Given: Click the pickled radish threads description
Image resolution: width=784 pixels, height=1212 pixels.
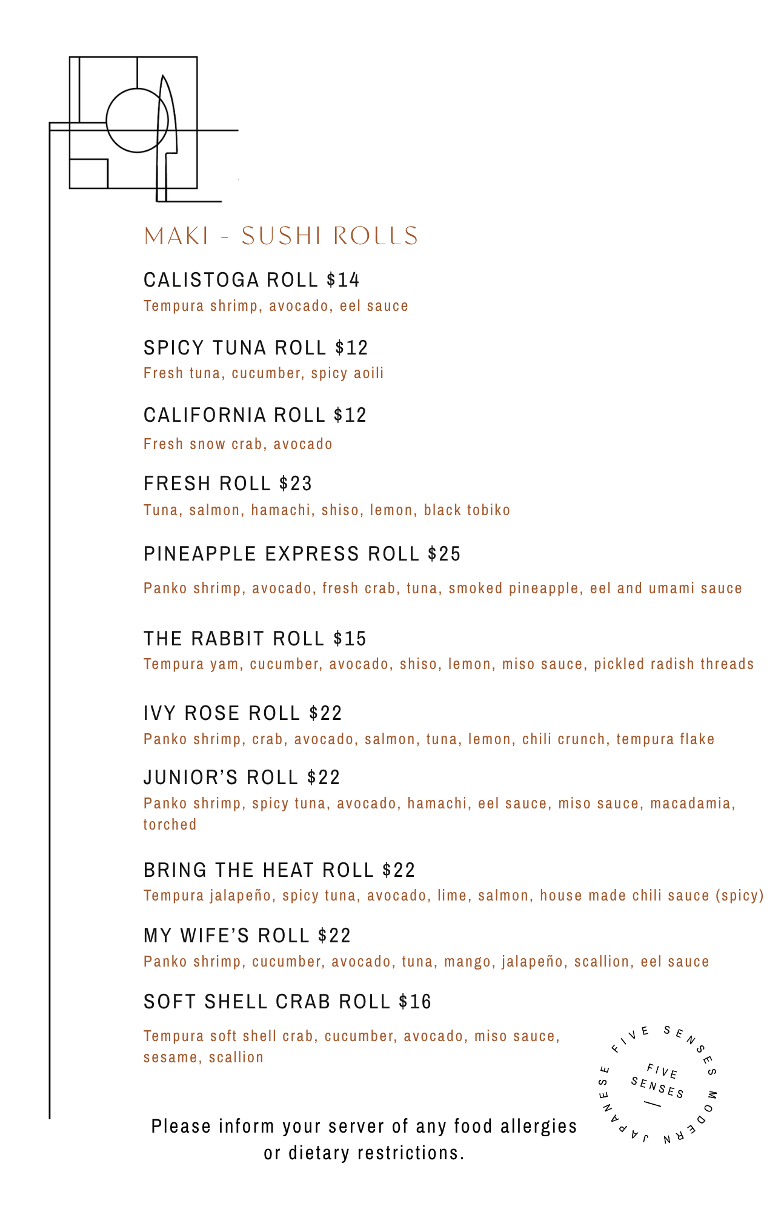Looking at the screenshot, I should point(448,664).
